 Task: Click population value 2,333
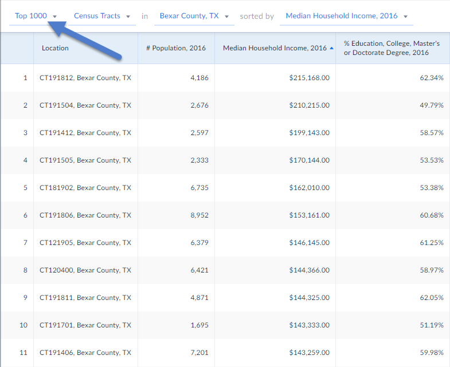point(199,160)
